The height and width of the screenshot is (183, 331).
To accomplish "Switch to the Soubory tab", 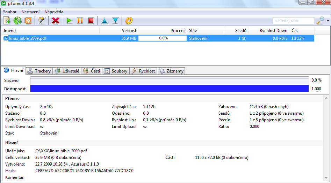I will (116, 71).
